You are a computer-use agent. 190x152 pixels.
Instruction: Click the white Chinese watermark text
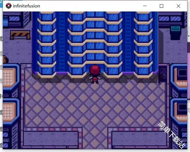click(x=172, y=135)
